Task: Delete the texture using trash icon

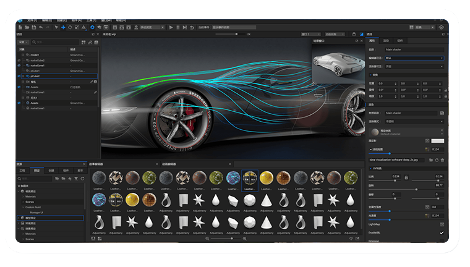Action: (x=442, y=160)
